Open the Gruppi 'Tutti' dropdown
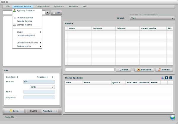The height and width of the screenshot is (124, 178). [x=152, y=18]
